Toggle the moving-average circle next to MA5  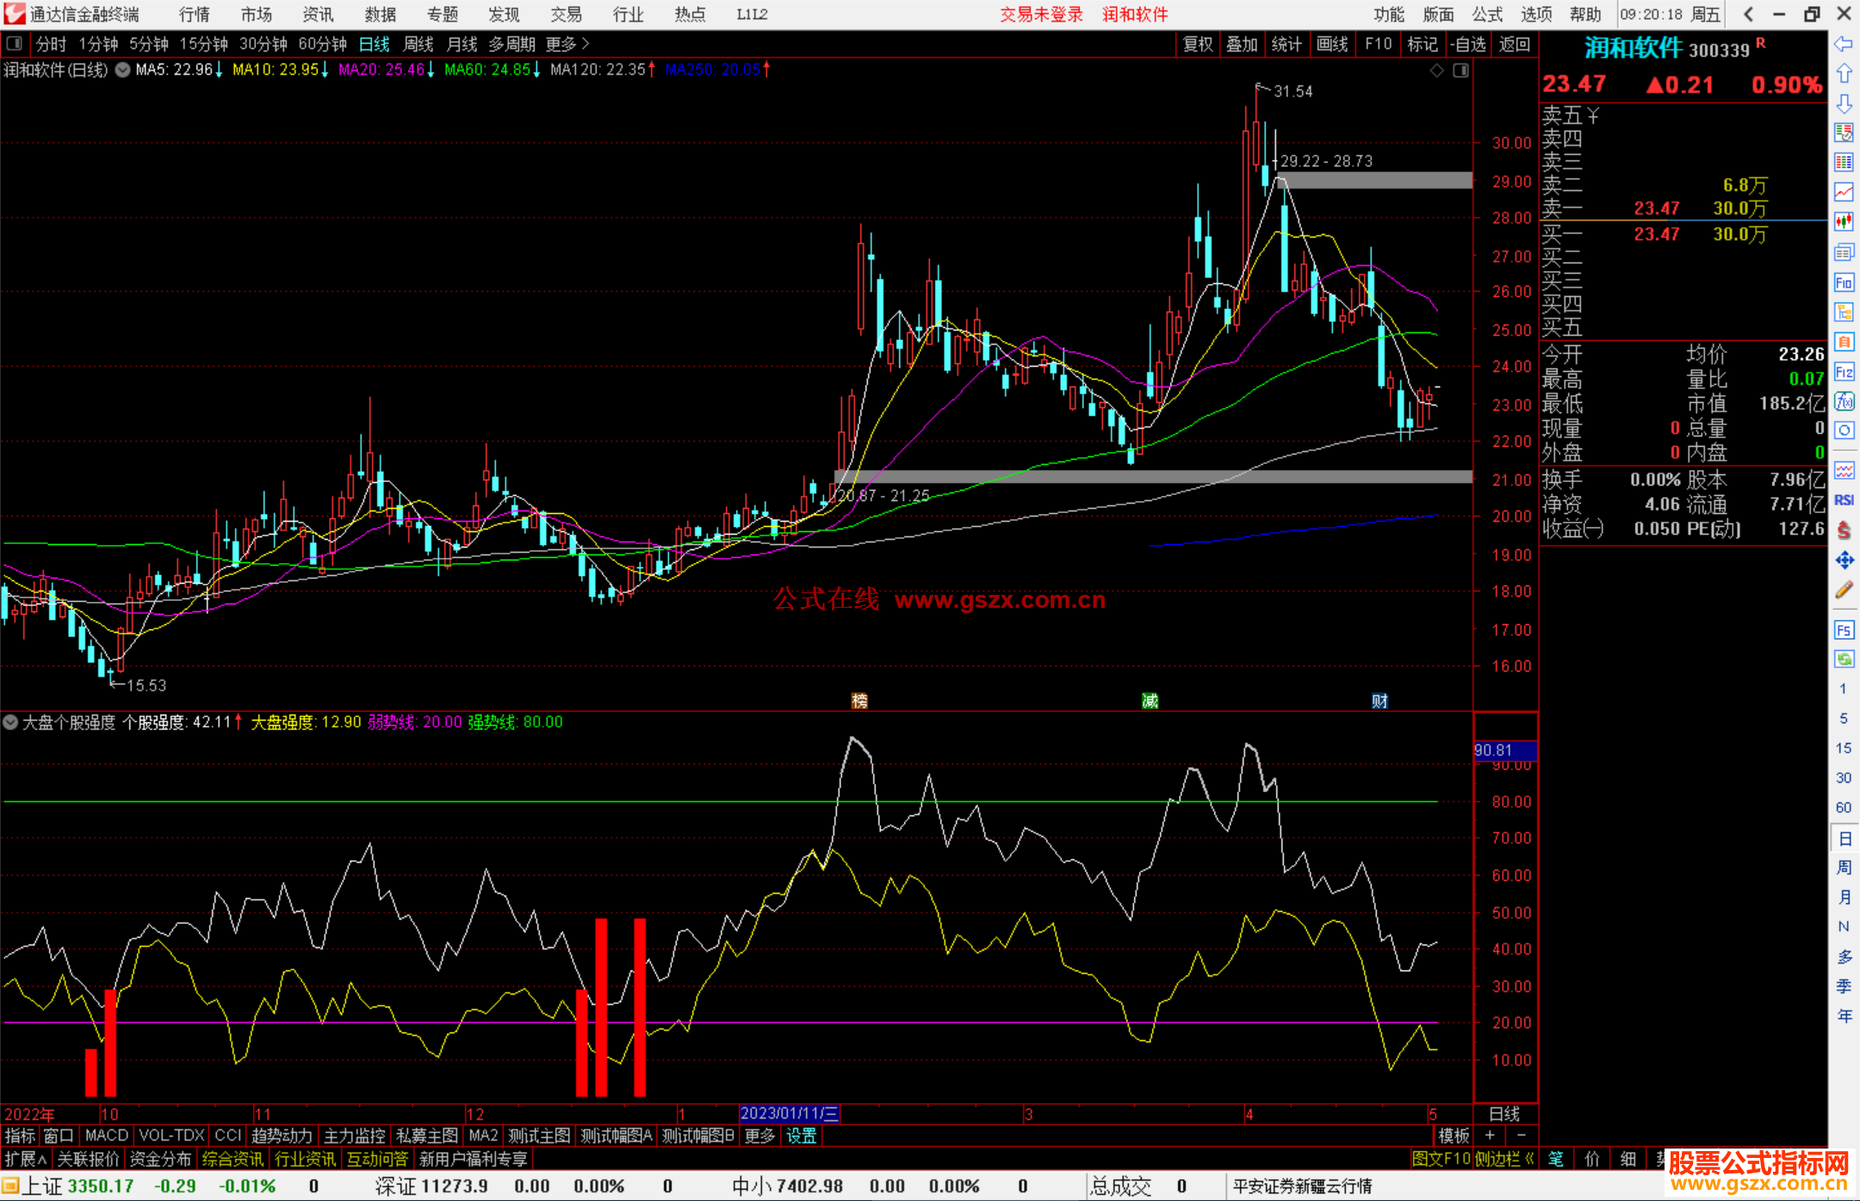point(123,70)
